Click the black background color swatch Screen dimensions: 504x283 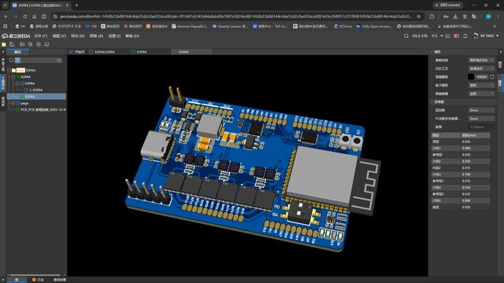(x=471, y=77)
